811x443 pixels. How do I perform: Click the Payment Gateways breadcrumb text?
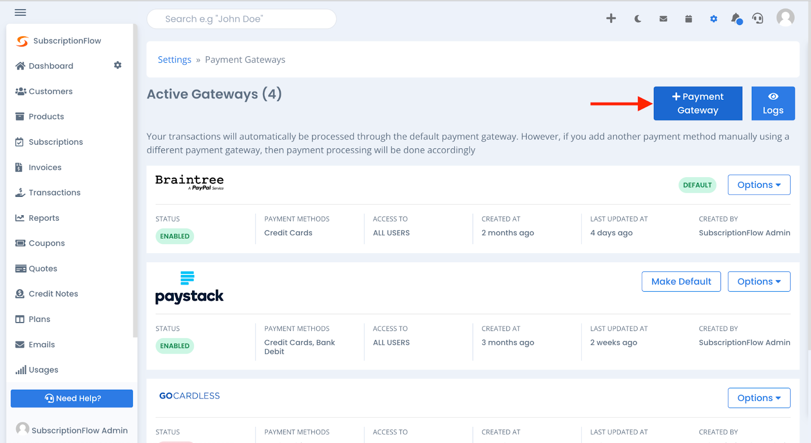[x=245, y=60]
